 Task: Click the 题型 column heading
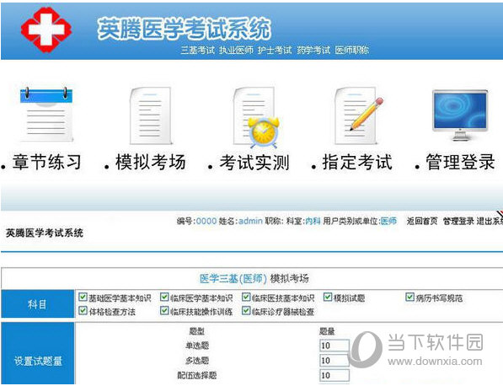[x=196, y=331]
